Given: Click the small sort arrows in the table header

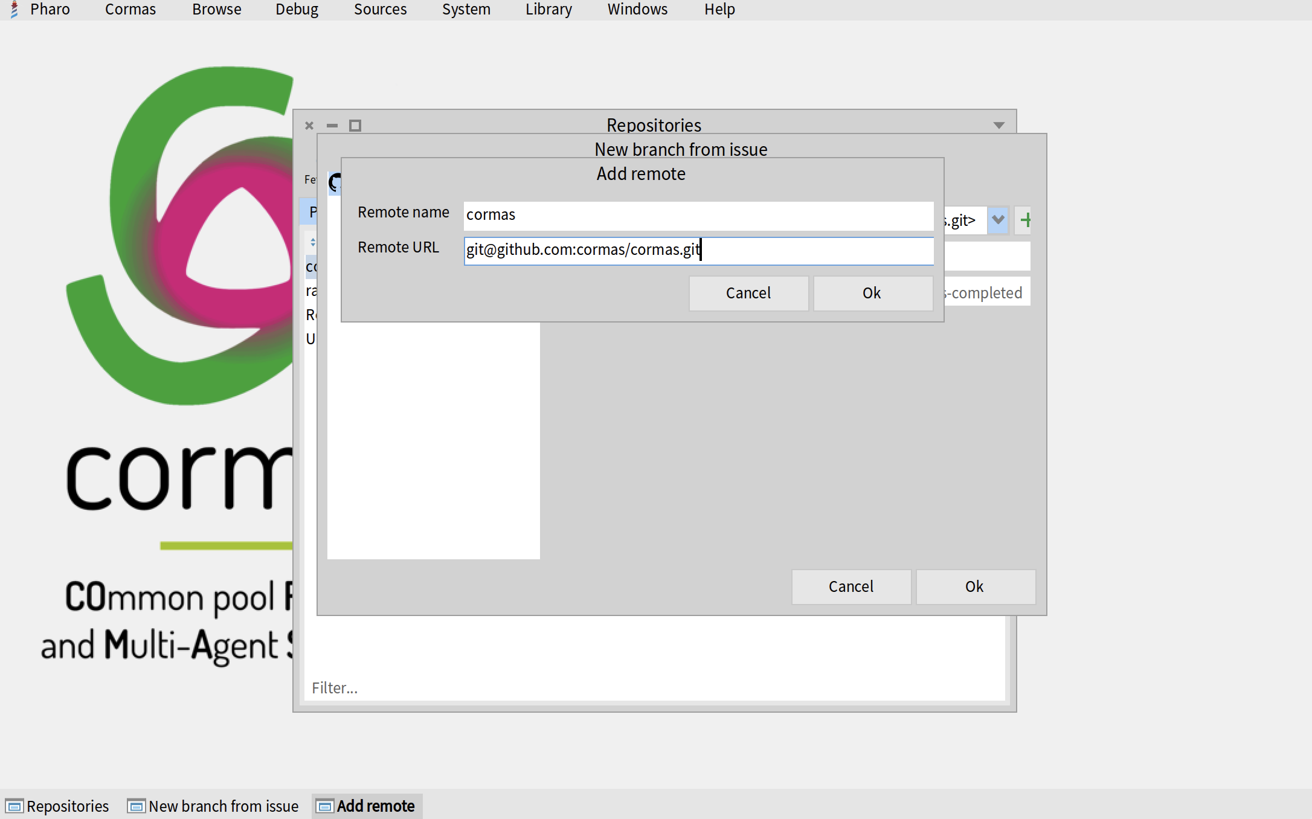Looking at the screenshot, I should click(x=312, y=242).
